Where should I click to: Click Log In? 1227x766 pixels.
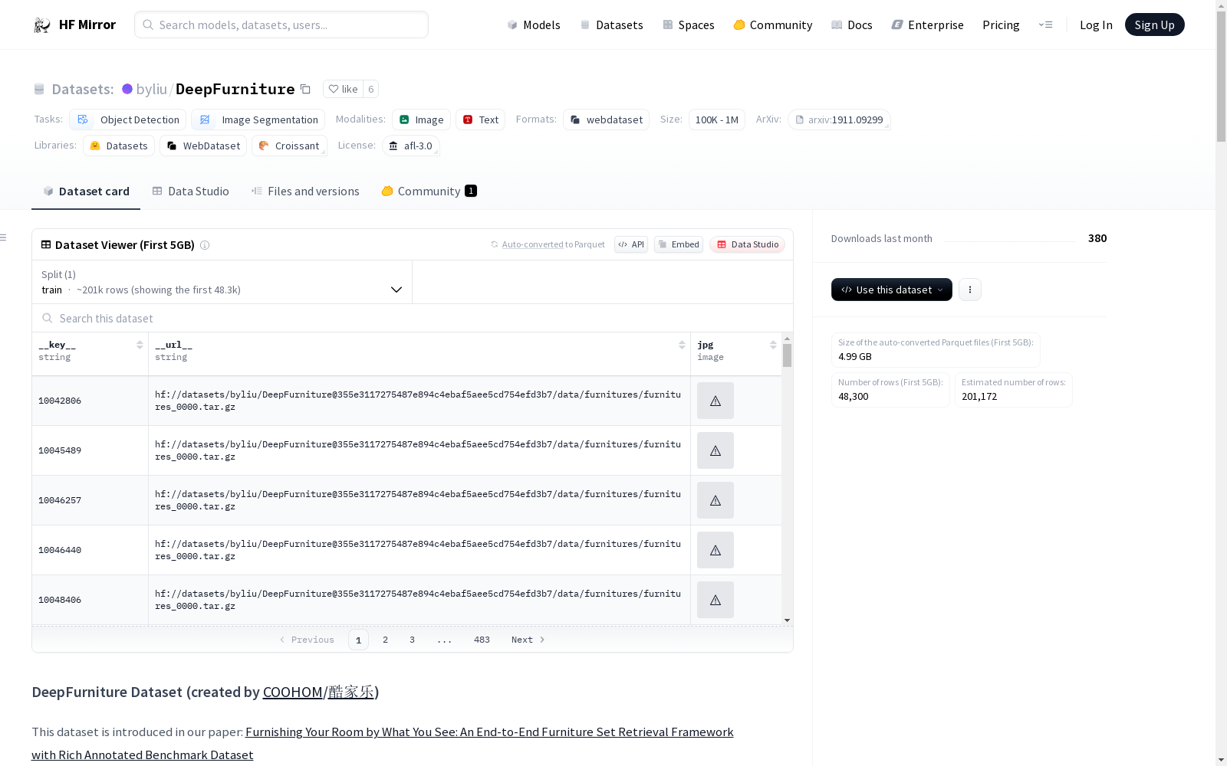click(x=1096, y=25)
